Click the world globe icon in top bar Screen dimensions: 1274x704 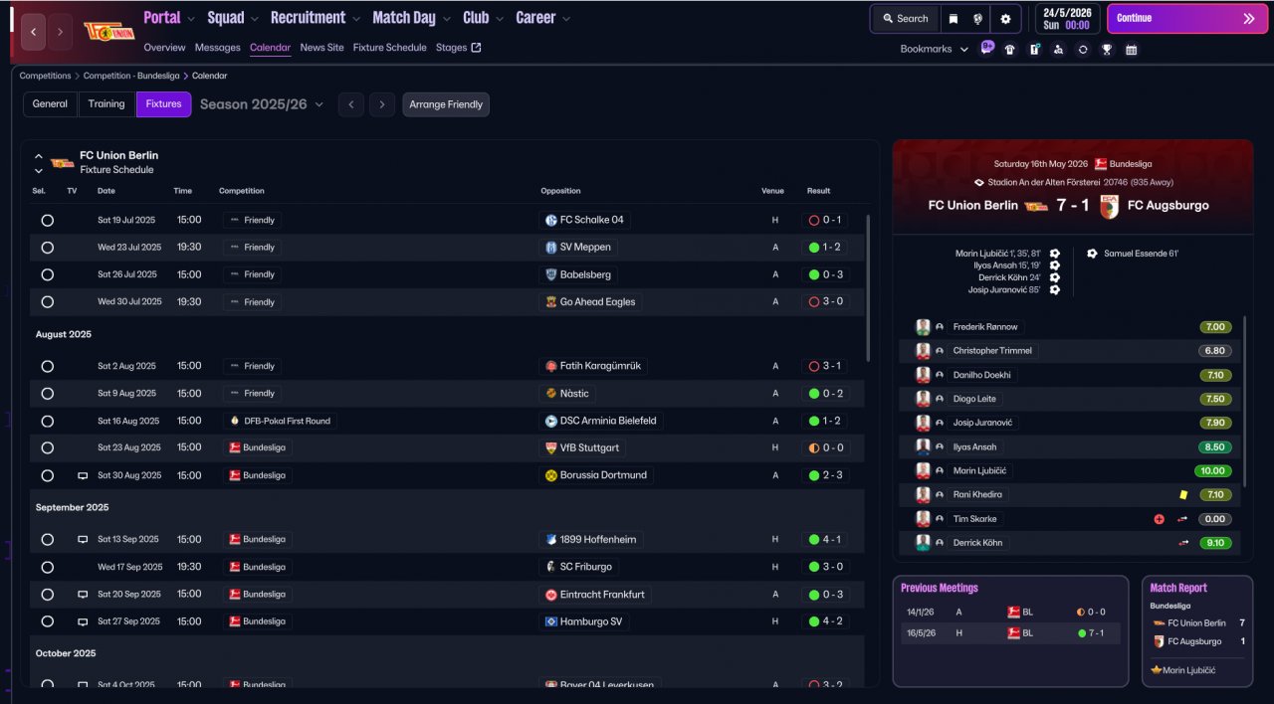point(978,18)
